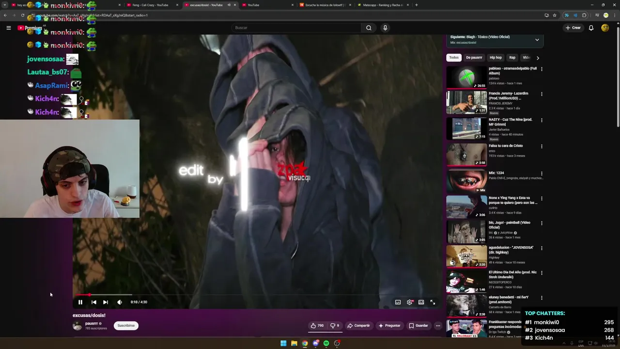This screenshot has width=620, height=349.
Task: Open Chrome from the taskbar
Action: [x=305, y=343]
